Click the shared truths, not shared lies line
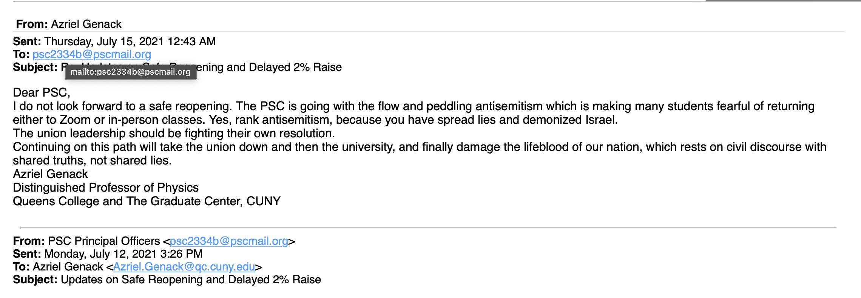Image resolution: width=861 pixels, height=298 pixels. pos(92,161)
